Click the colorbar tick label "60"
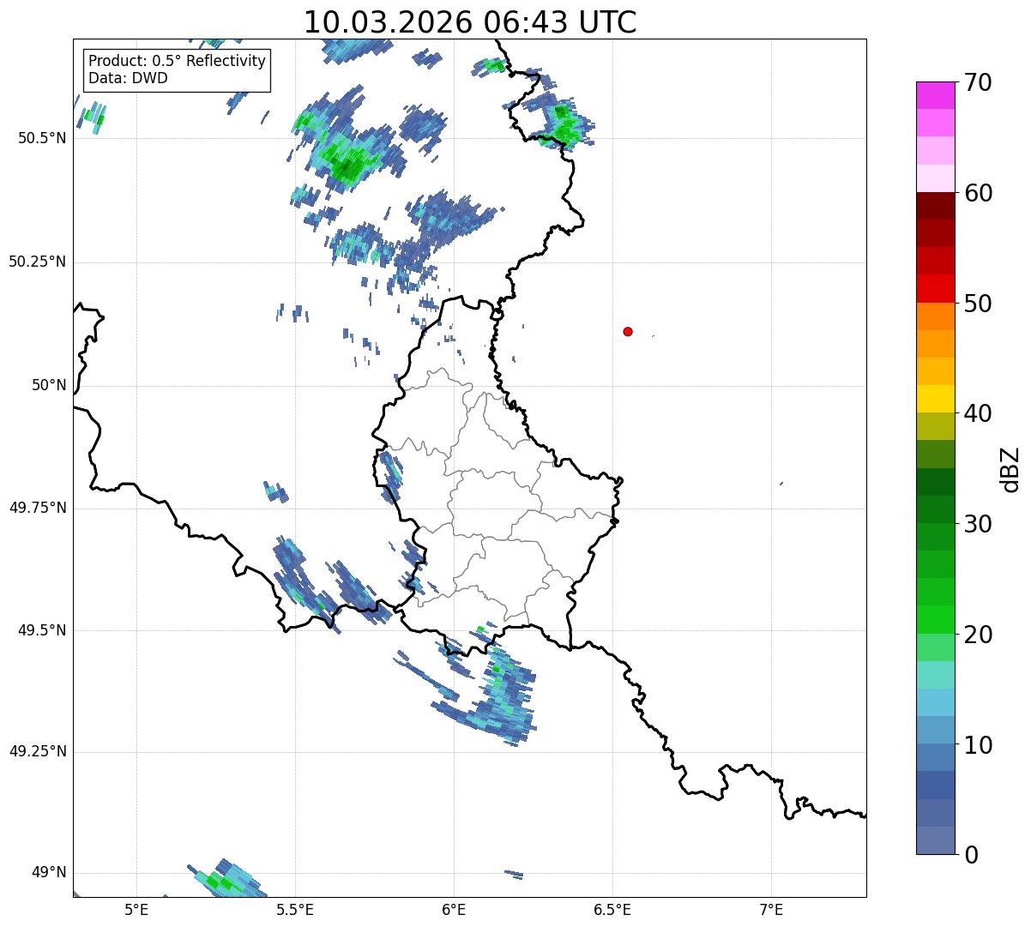This screenshot has width=1031, height=927. coord(978,193)
